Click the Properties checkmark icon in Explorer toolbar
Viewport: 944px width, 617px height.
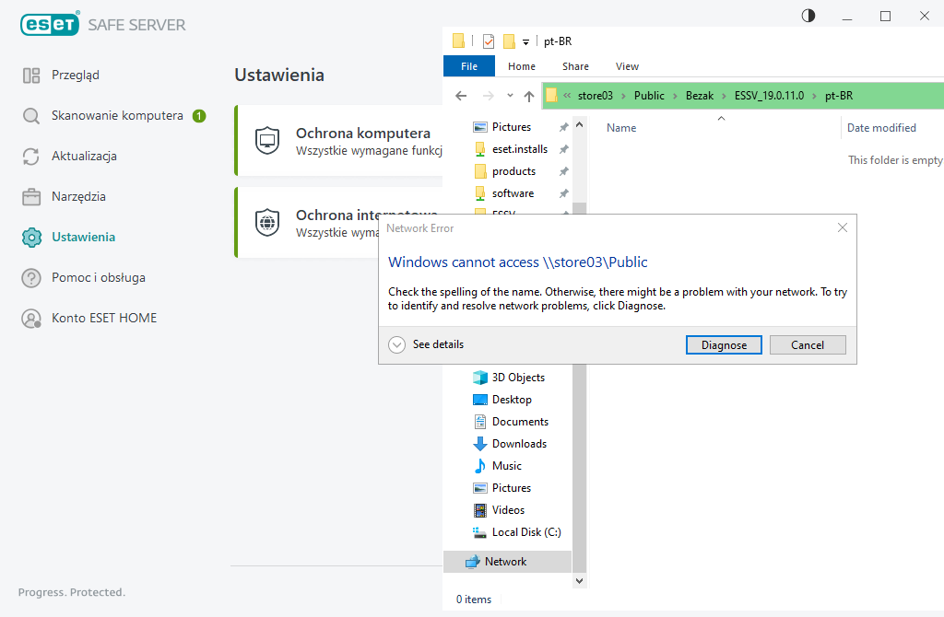click(489, 41)
